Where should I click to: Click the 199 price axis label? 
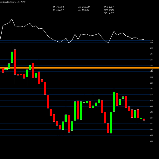click(151, 100)
